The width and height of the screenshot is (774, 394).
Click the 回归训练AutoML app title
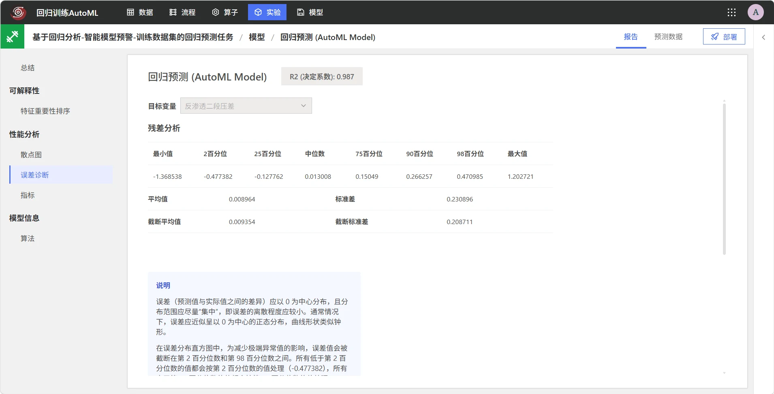[x=67, y=13]
